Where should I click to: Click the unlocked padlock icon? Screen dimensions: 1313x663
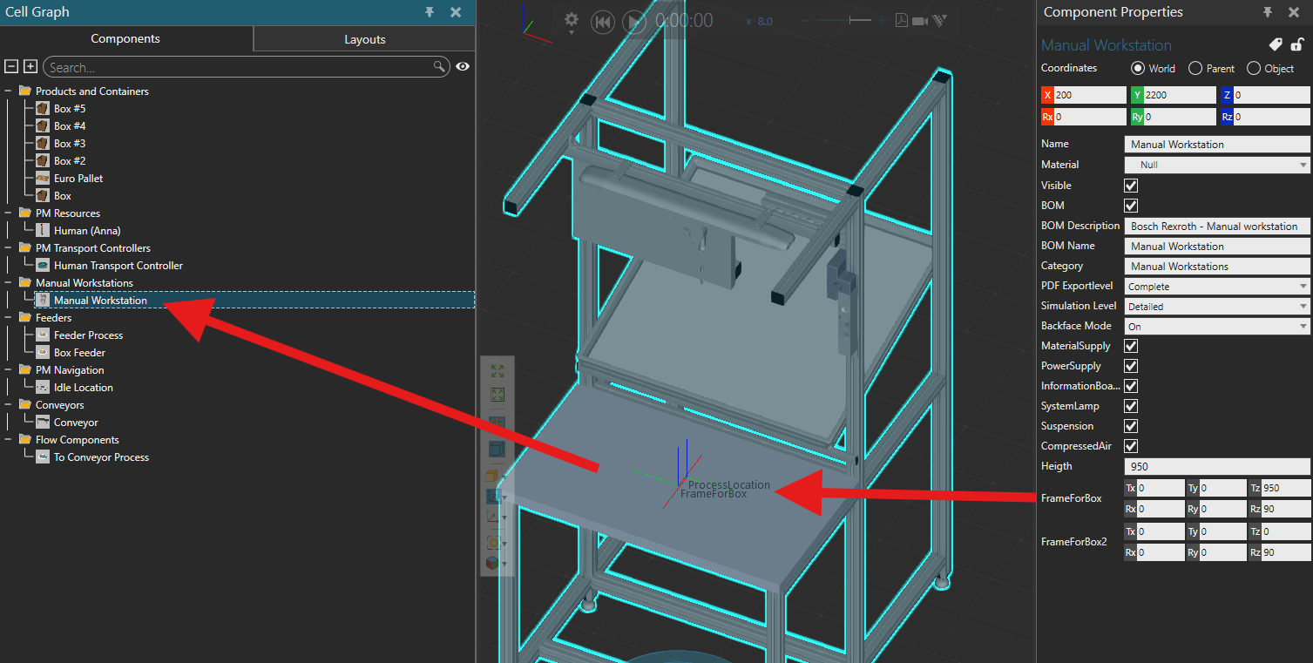pos(1297,45)
